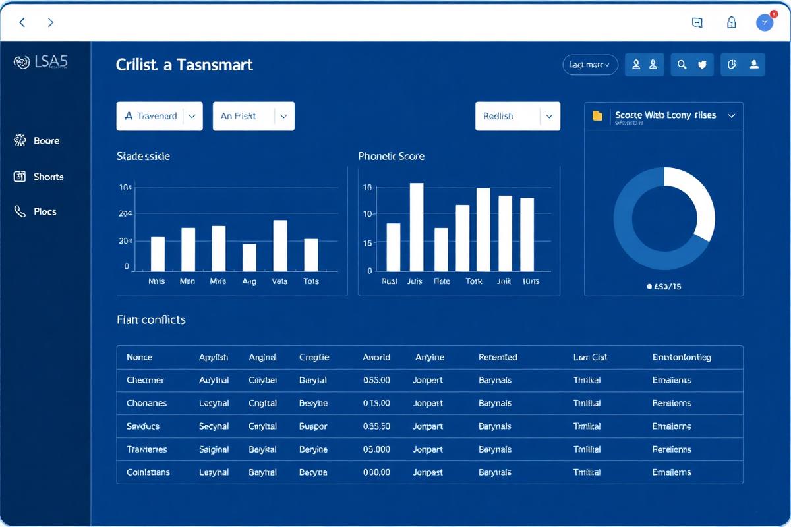Viewport: 791px width, 527px height.
Task: Open the An Fiskt dropdown
Action: pyautogui.click(x=254, y=116)
